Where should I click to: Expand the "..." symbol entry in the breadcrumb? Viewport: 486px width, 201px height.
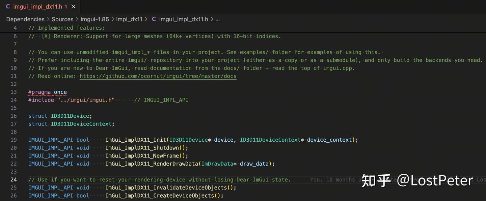click(x=217, y=19)
